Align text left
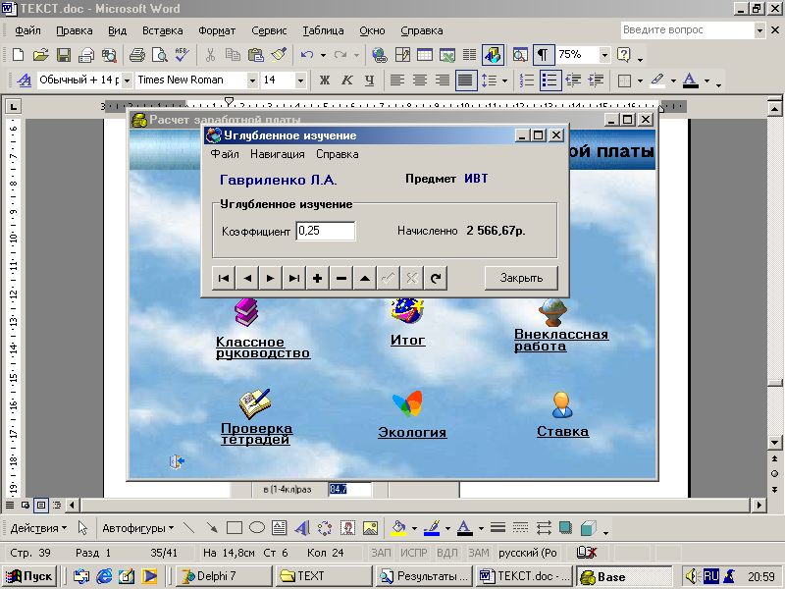The height and width of the screenshot is (589, 785). 397,80
